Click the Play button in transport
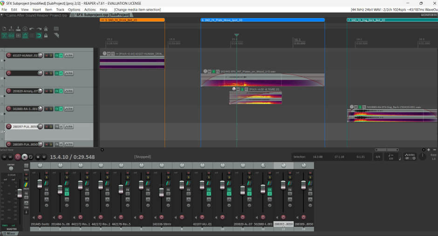The height and width of the screenshot is (236, 438). point(24,157)
